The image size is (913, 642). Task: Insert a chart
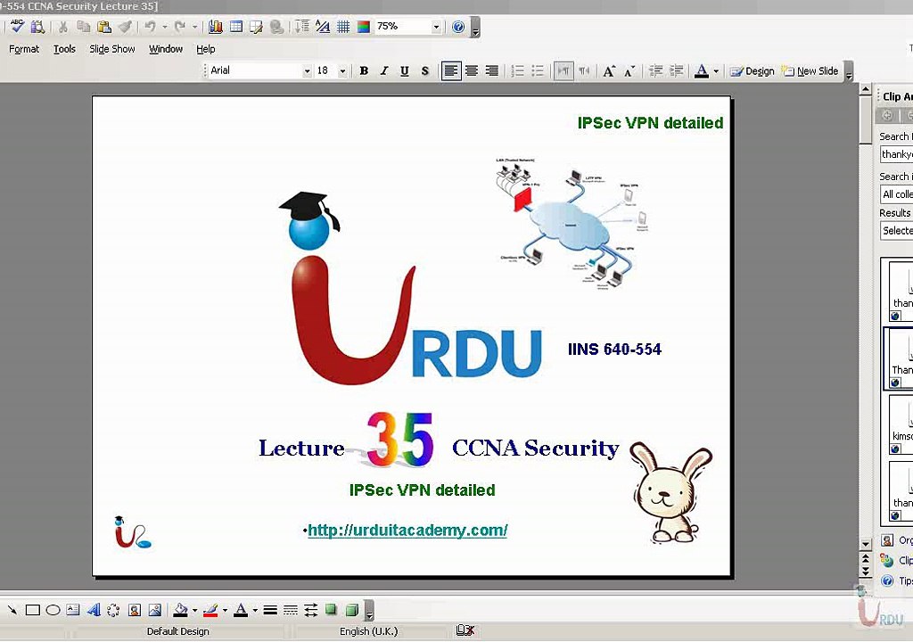[x=216, y=26]
